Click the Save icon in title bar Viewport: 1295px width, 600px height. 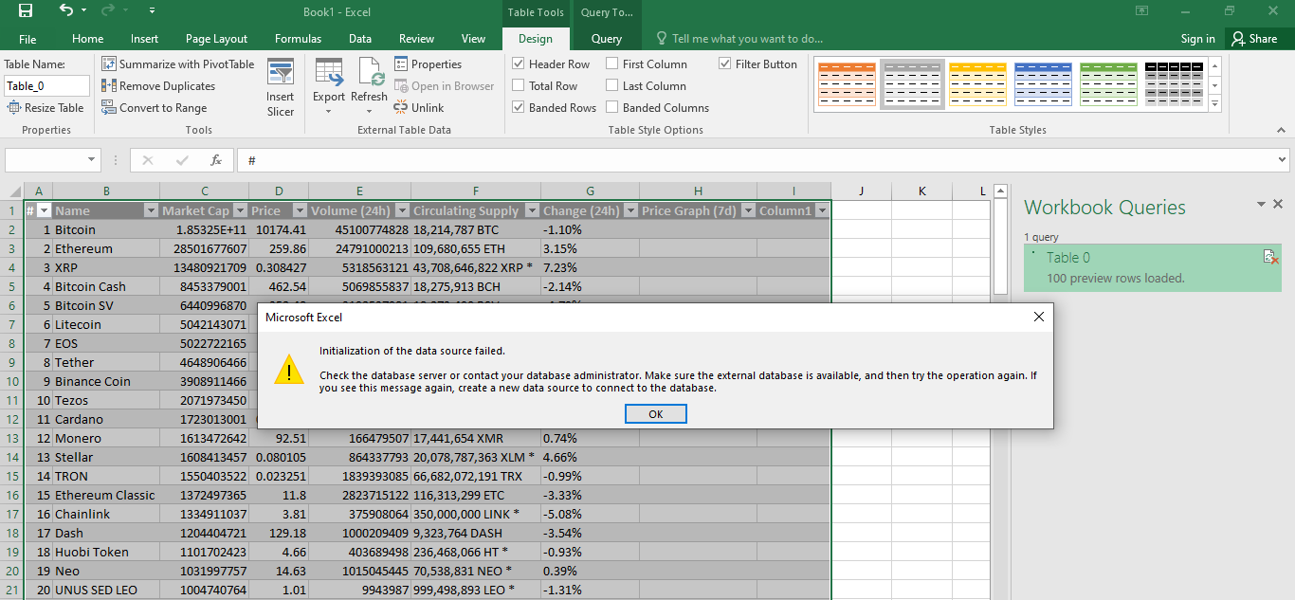click(26, 11)
